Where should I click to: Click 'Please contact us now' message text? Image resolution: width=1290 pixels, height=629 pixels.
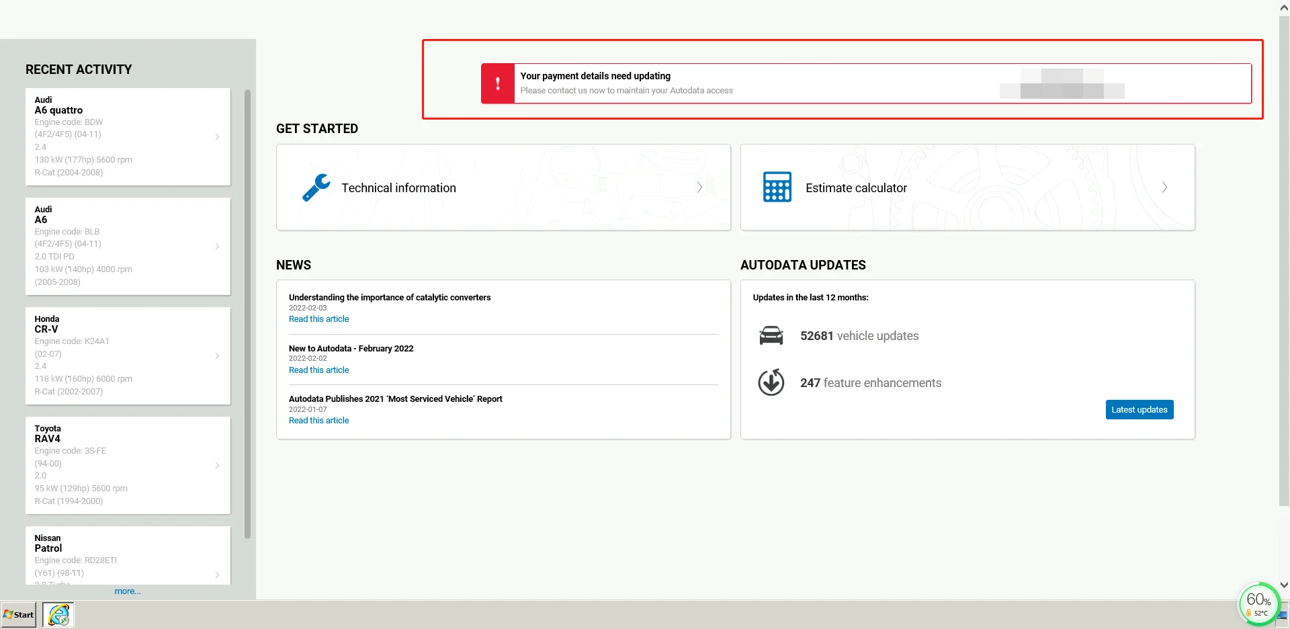[x=627, y=91]
